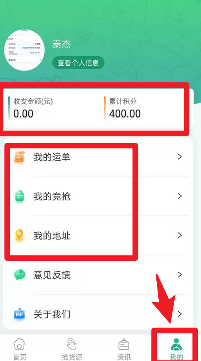Tap the 抢货源 hand pointer icon
This screenshot has height=361, width=201.
tap(72, 344)
